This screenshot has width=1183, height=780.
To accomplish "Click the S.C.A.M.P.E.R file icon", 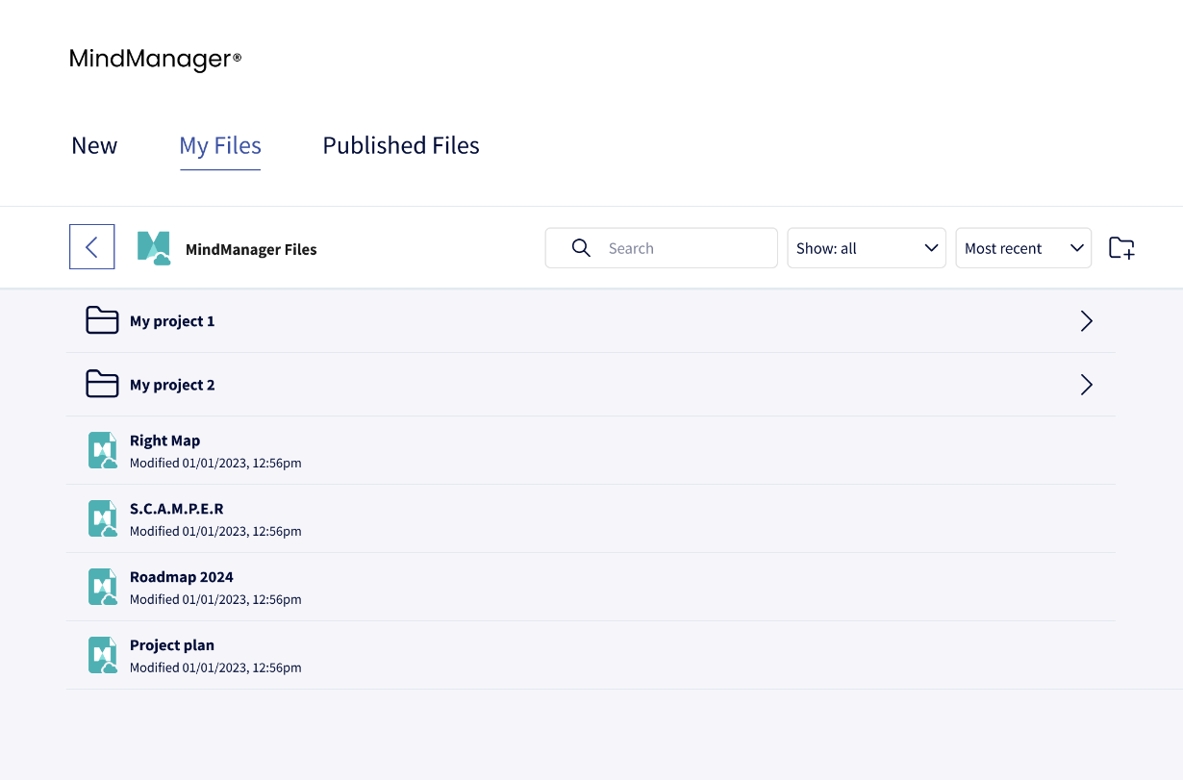I will click(103, 518).
